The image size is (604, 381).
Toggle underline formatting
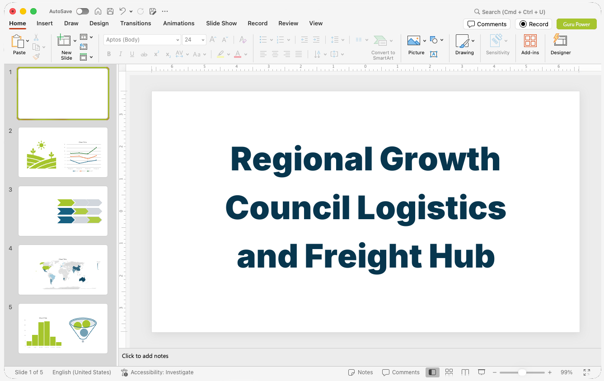coord(132,54)
